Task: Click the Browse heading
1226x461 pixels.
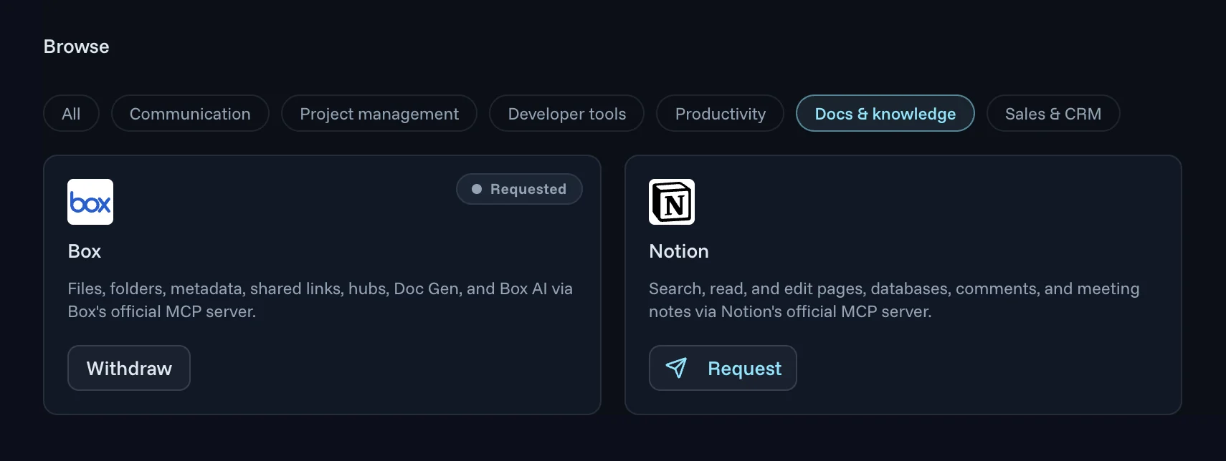Action: [77, 47]
